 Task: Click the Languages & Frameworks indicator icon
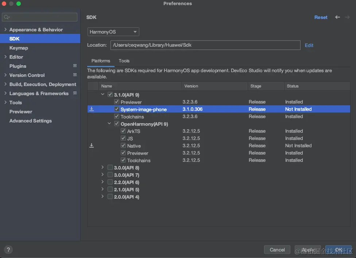click(75, 93)
